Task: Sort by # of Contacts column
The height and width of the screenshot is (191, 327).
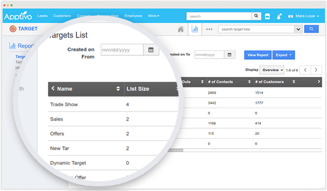Action: pos(249,82)
